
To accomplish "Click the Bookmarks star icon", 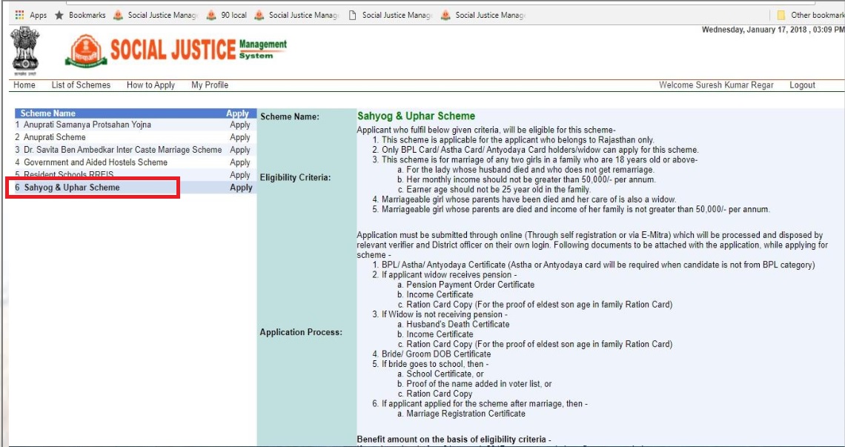I will 59,15.
